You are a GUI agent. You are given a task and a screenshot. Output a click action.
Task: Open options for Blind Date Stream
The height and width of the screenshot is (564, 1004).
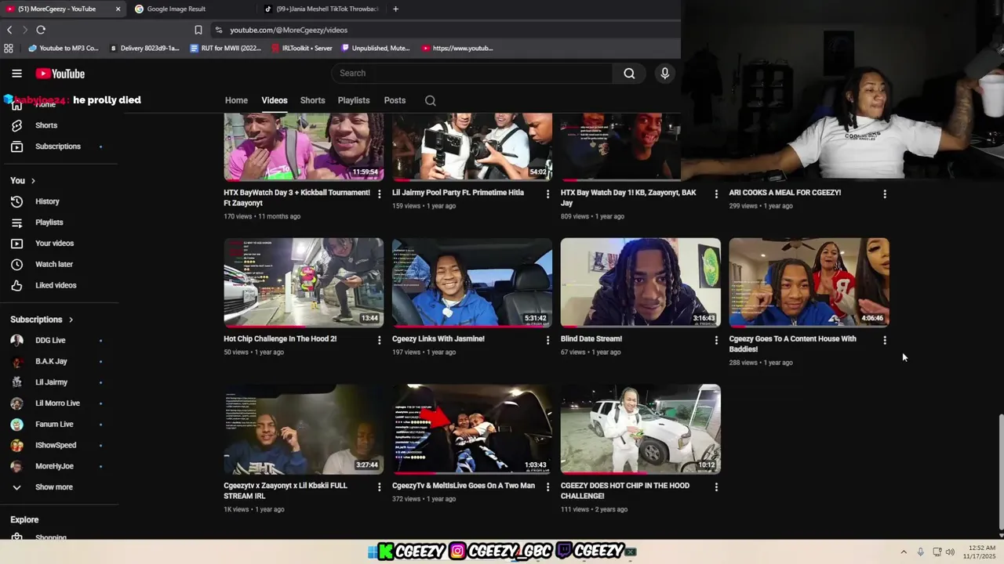click(x=715, y=340)
